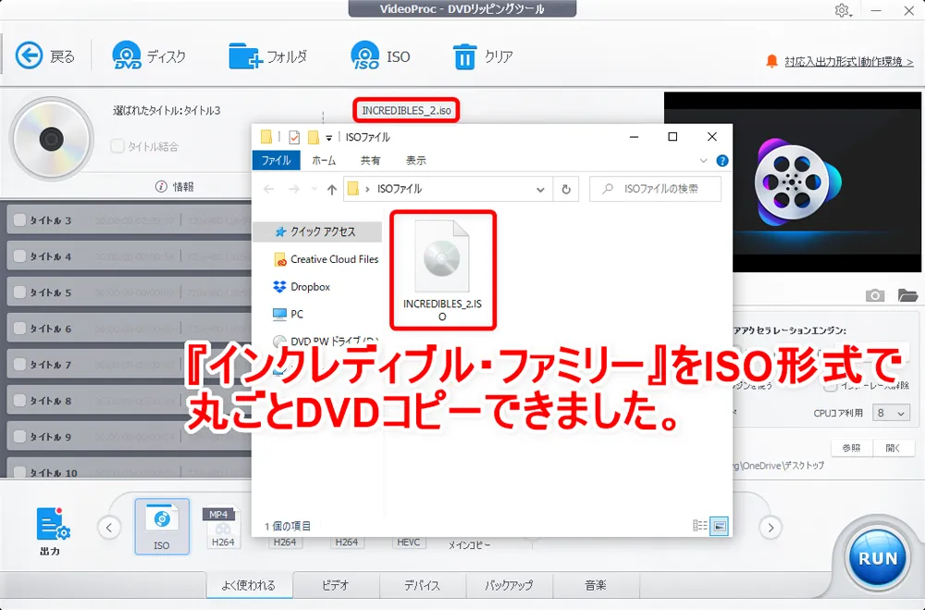Tick the タイトル結合 checkbox
The image size is (925, 610).
tap(117, 146)
